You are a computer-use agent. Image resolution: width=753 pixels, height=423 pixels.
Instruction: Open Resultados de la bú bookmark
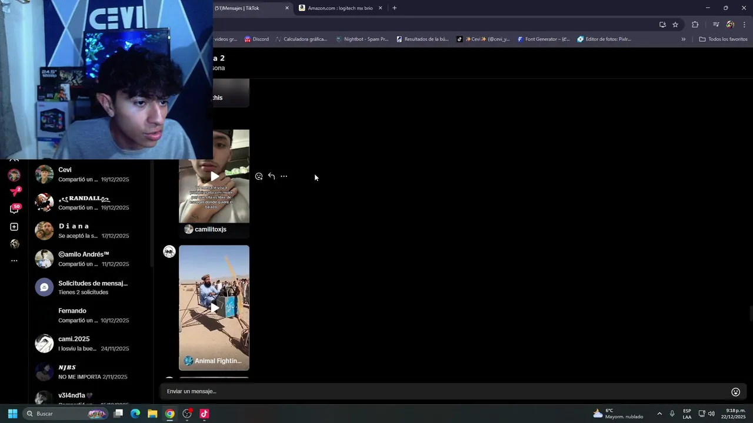[x=422, y=39]
